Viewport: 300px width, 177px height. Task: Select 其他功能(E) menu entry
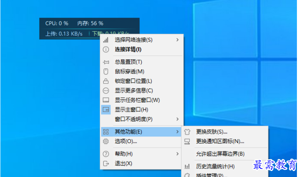141,132
